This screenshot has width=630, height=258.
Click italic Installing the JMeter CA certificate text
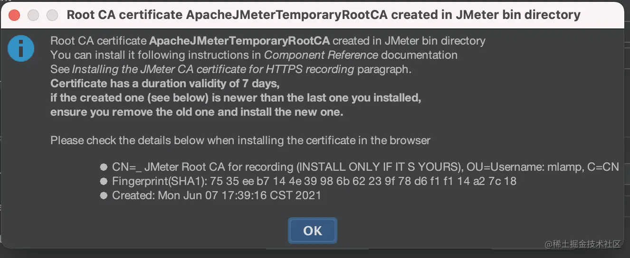coord(213,69)
